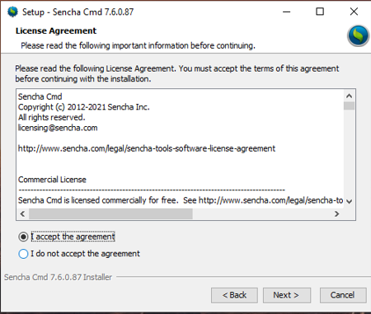Close the Setup window
Screen dimensions: 371x314
pyautogui.click(x=354, y=12)
